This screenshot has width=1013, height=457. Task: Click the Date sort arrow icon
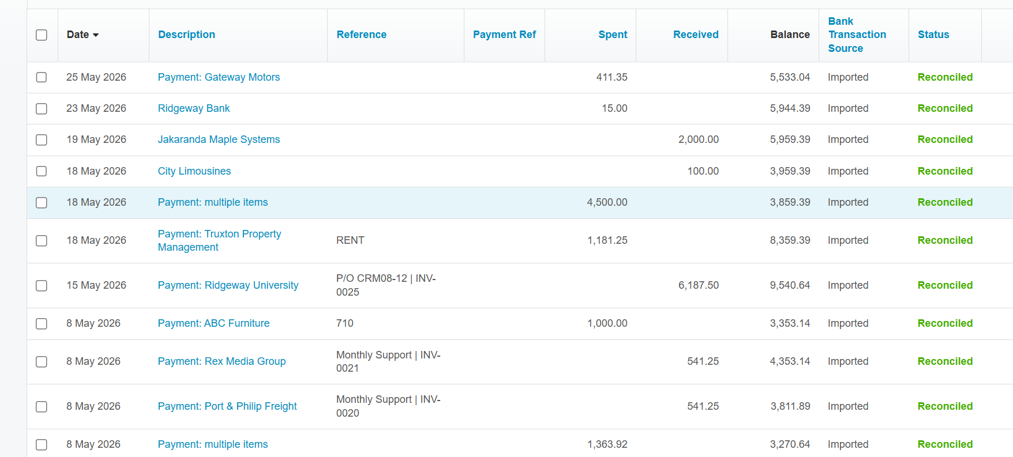click(x=96, y=35)
